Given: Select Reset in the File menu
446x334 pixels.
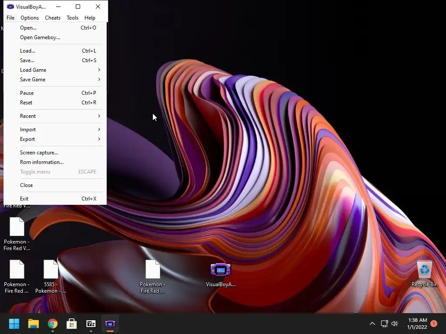Looking at the screenshot, I should point(55,103).
